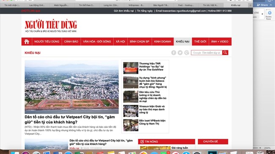Image resolution: width=275 pixels, height=154 pixels.
Task: Expand the styles gallery arrow
Action: tap(262, 14)
